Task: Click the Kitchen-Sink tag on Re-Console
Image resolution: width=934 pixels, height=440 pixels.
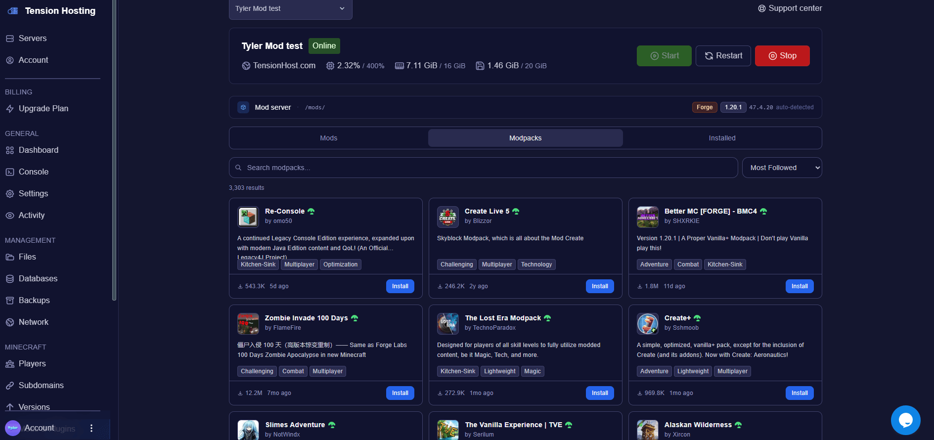Action: pyautogui.click(x=258, y=264)
